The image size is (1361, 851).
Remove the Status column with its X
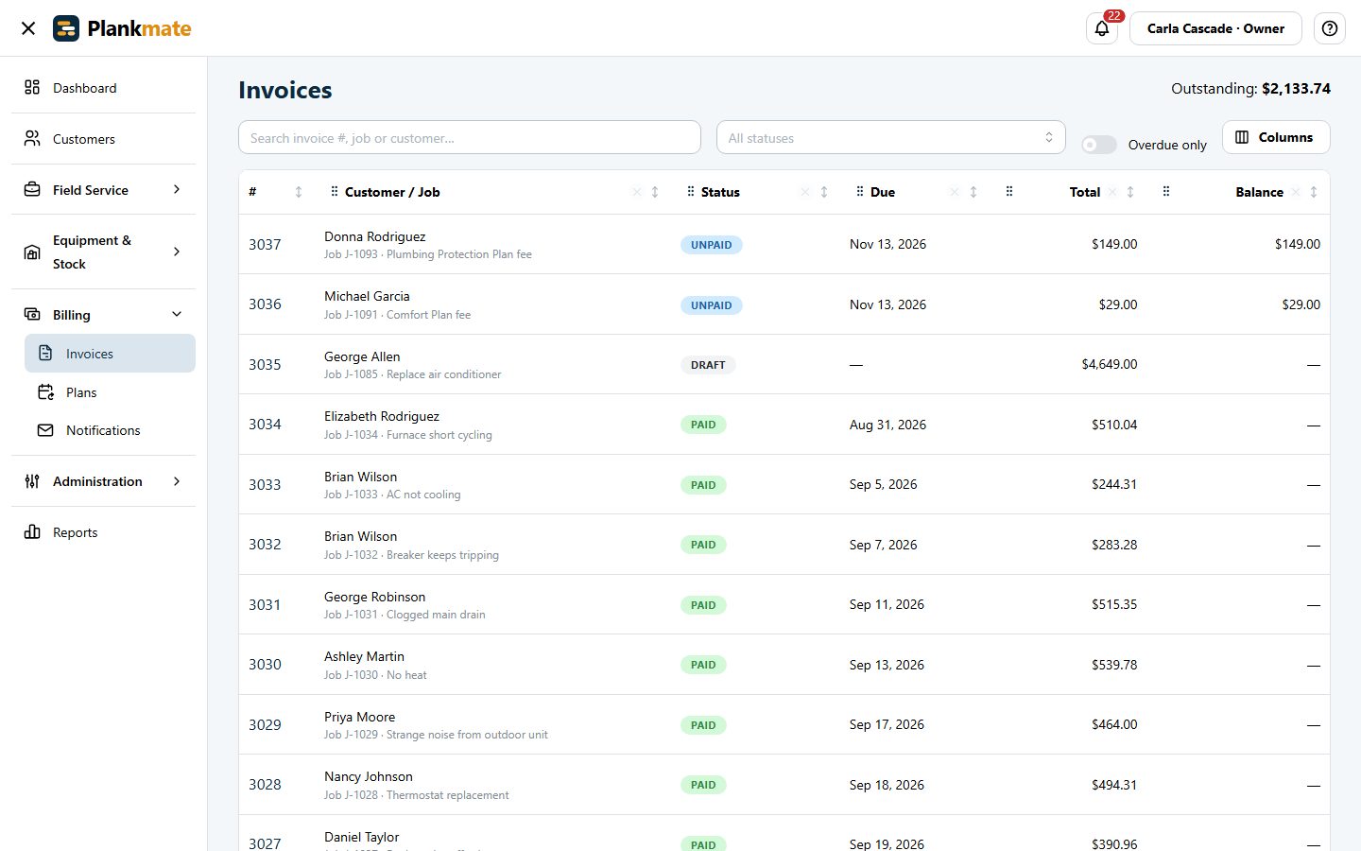[805, 192]
